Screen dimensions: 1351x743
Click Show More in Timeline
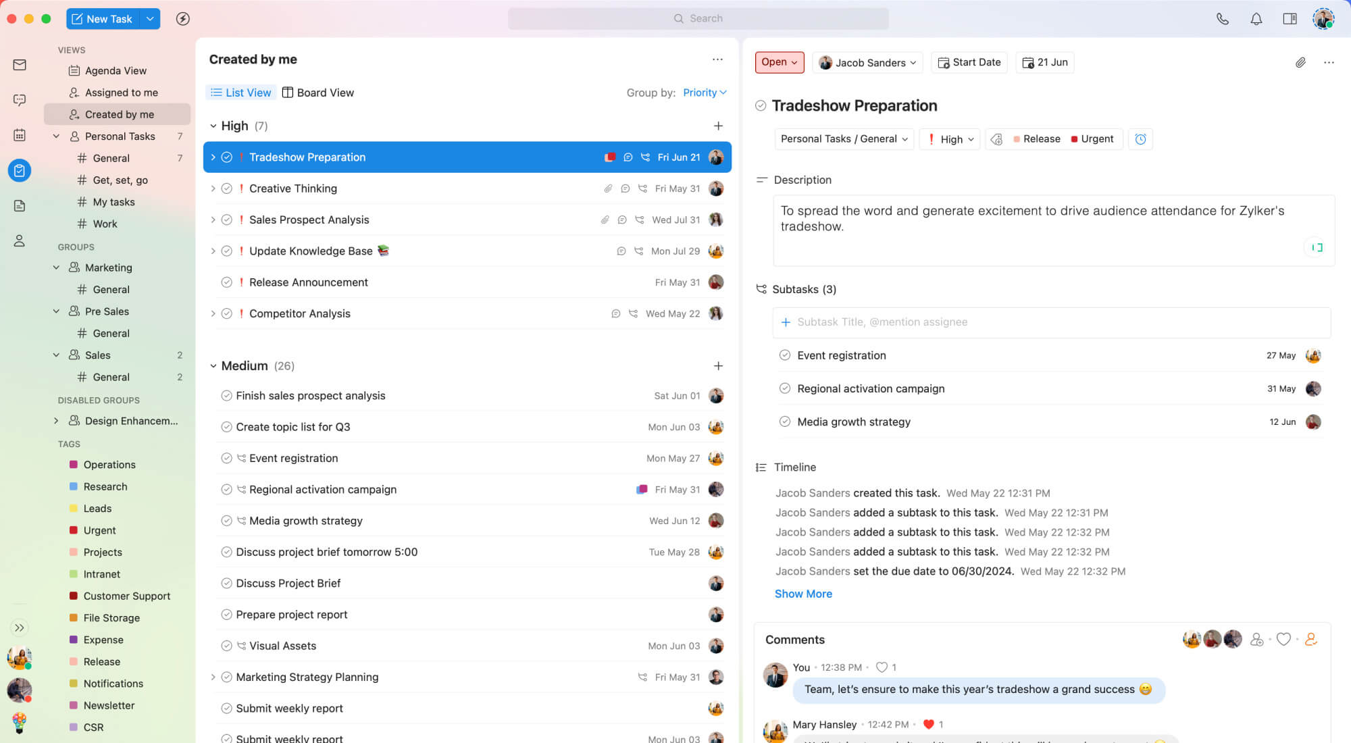point(802,594)
